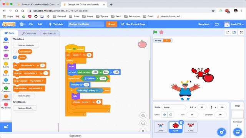The image size is (246, 138).
Task: Check the my variable checkbox
Action: pyautogui.click(x=15, y=51)
